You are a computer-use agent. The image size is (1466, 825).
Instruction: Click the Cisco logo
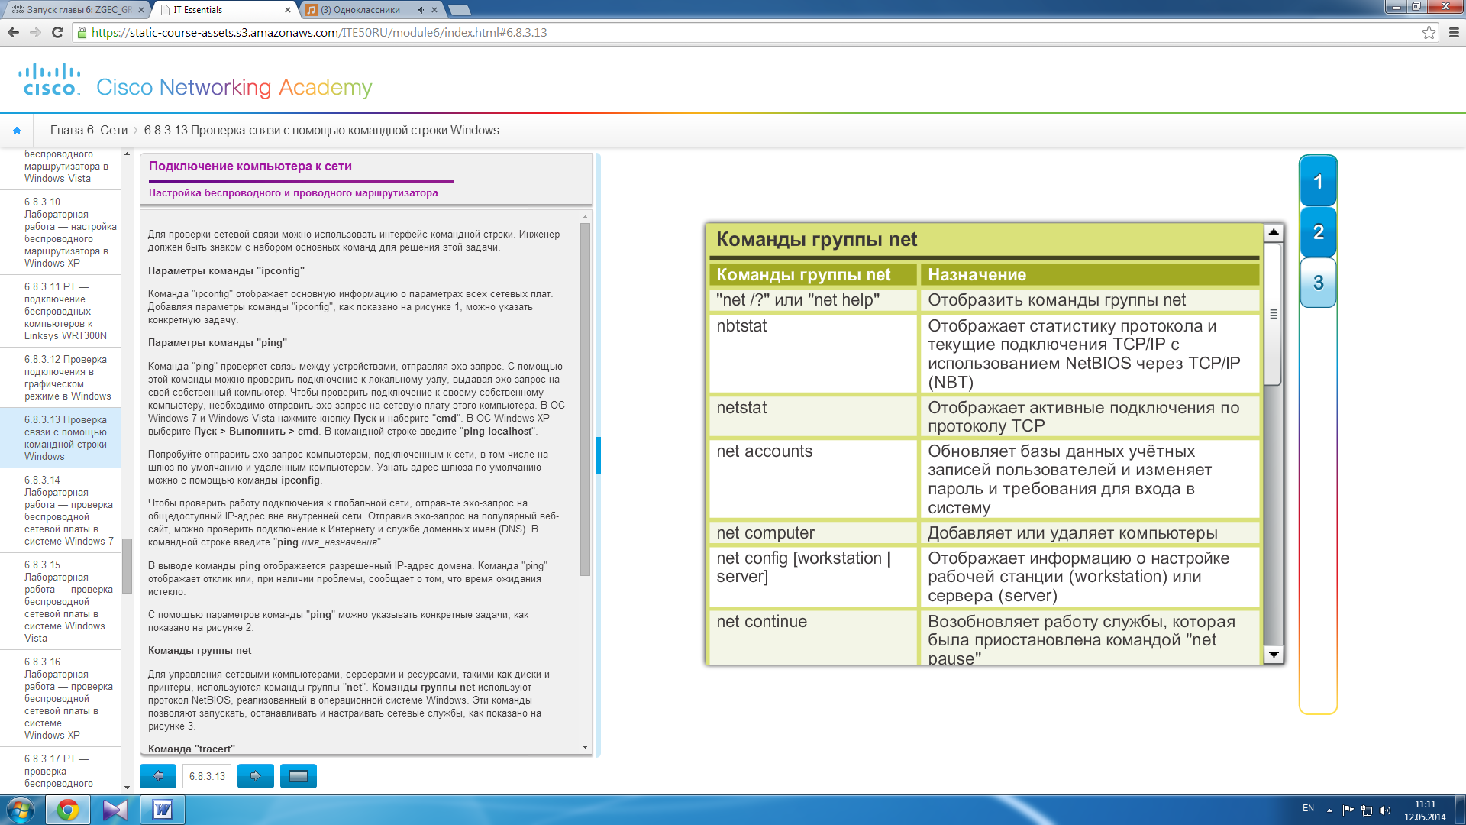point(50,79)
